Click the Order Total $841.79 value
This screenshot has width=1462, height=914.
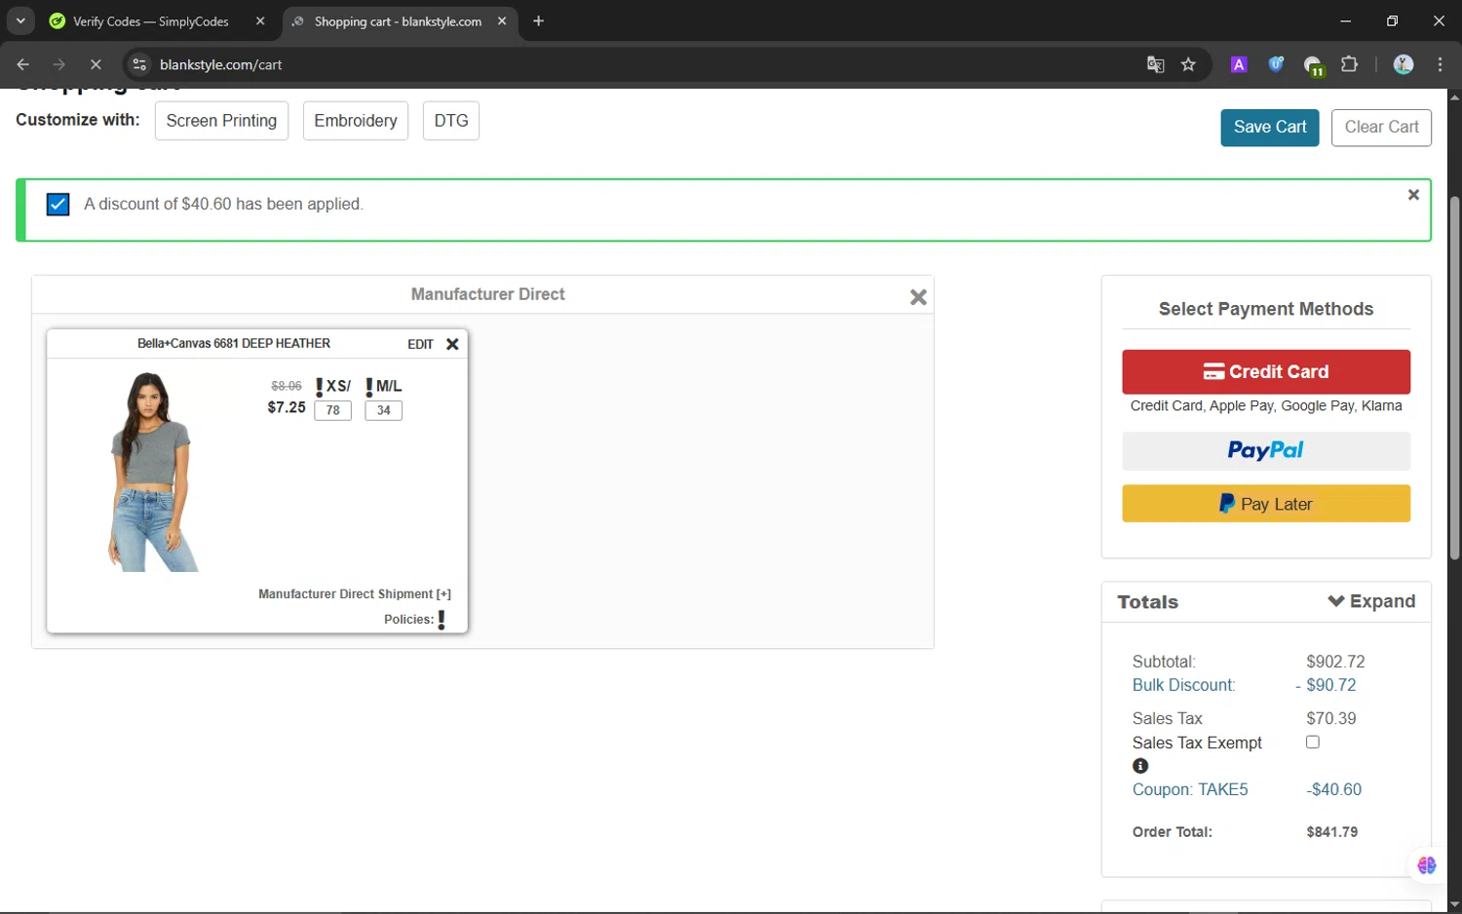[x=1331, y=832]
